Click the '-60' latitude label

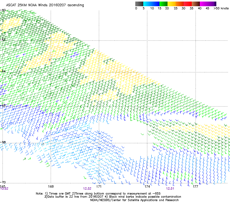3,10
